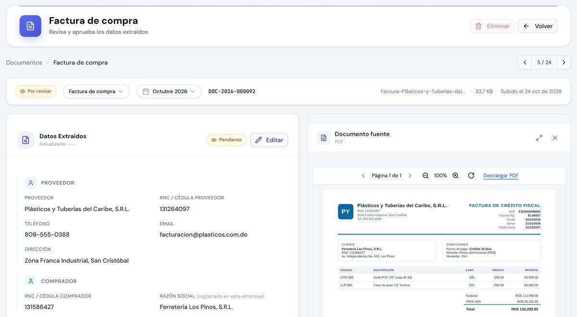Click the Documento fuente PDF icon
This screenshot has height=317, width=577.
(324, 138)
